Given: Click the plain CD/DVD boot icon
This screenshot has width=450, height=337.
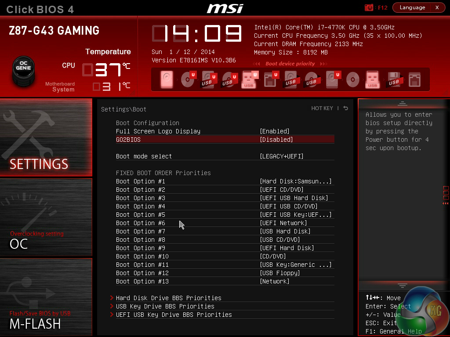Looking at the screenshot, I should 353,79.
